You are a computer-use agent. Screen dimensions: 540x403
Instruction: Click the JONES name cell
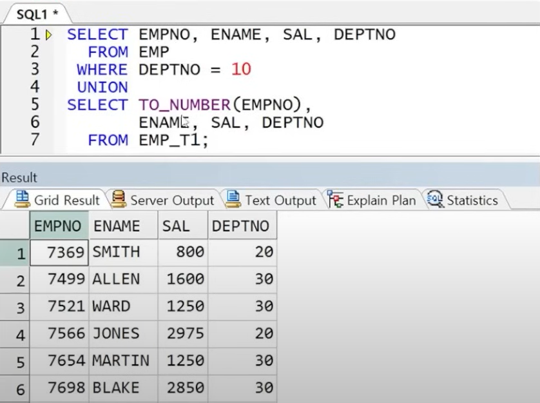(x=123, y=335)
